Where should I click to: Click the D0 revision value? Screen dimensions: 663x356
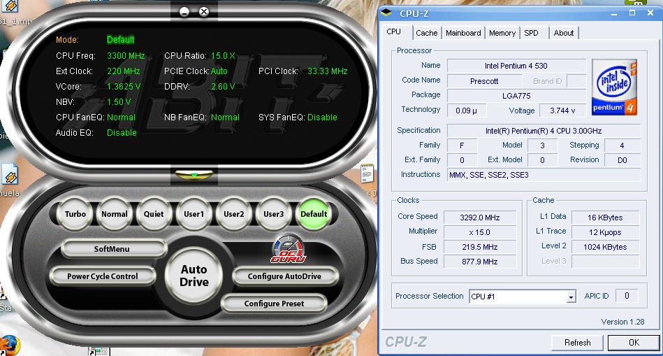(622, 160)
